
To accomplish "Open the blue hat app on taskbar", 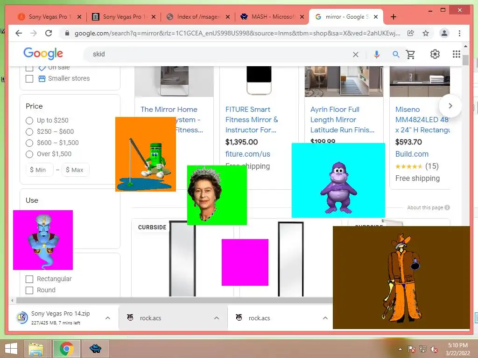I will coord(95,349).
